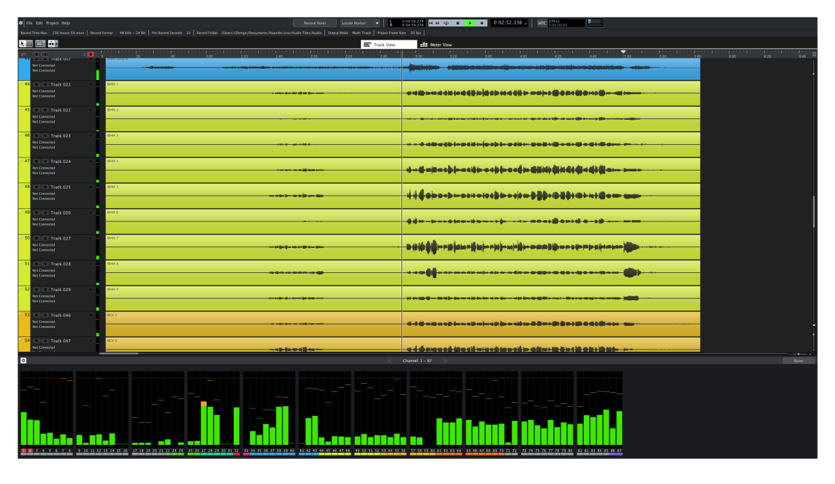
Task: Click the vertical scrollbar of the track list
Action: tap(814, 212)
